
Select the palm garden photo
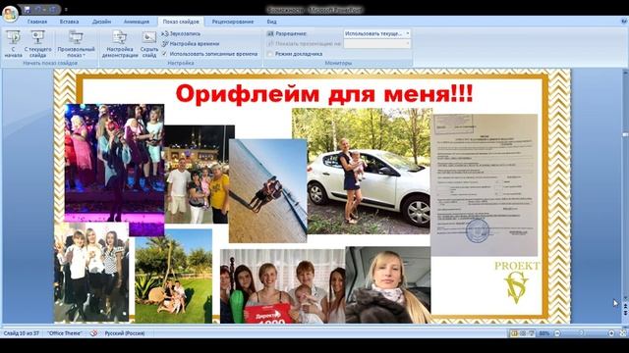coord(173,277)
